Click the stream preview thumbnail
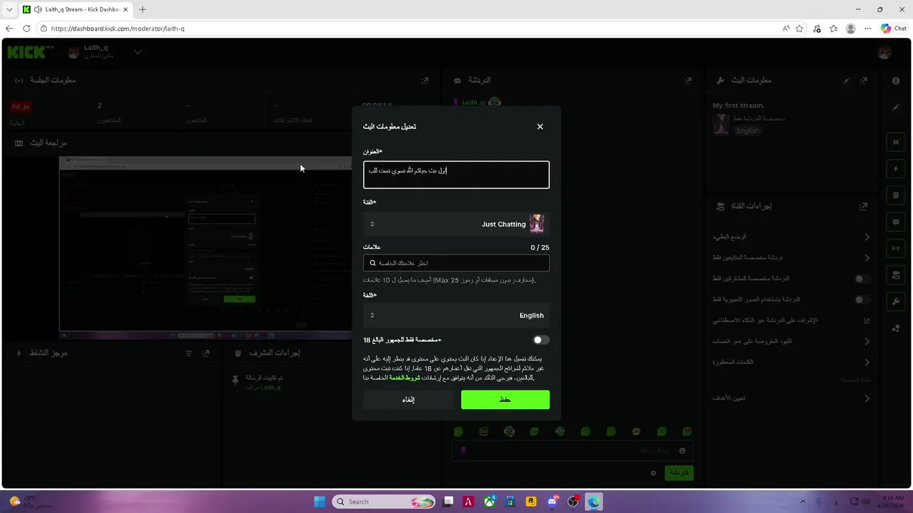This screenshot has width=913, height=513. click(x=205, y=247)
